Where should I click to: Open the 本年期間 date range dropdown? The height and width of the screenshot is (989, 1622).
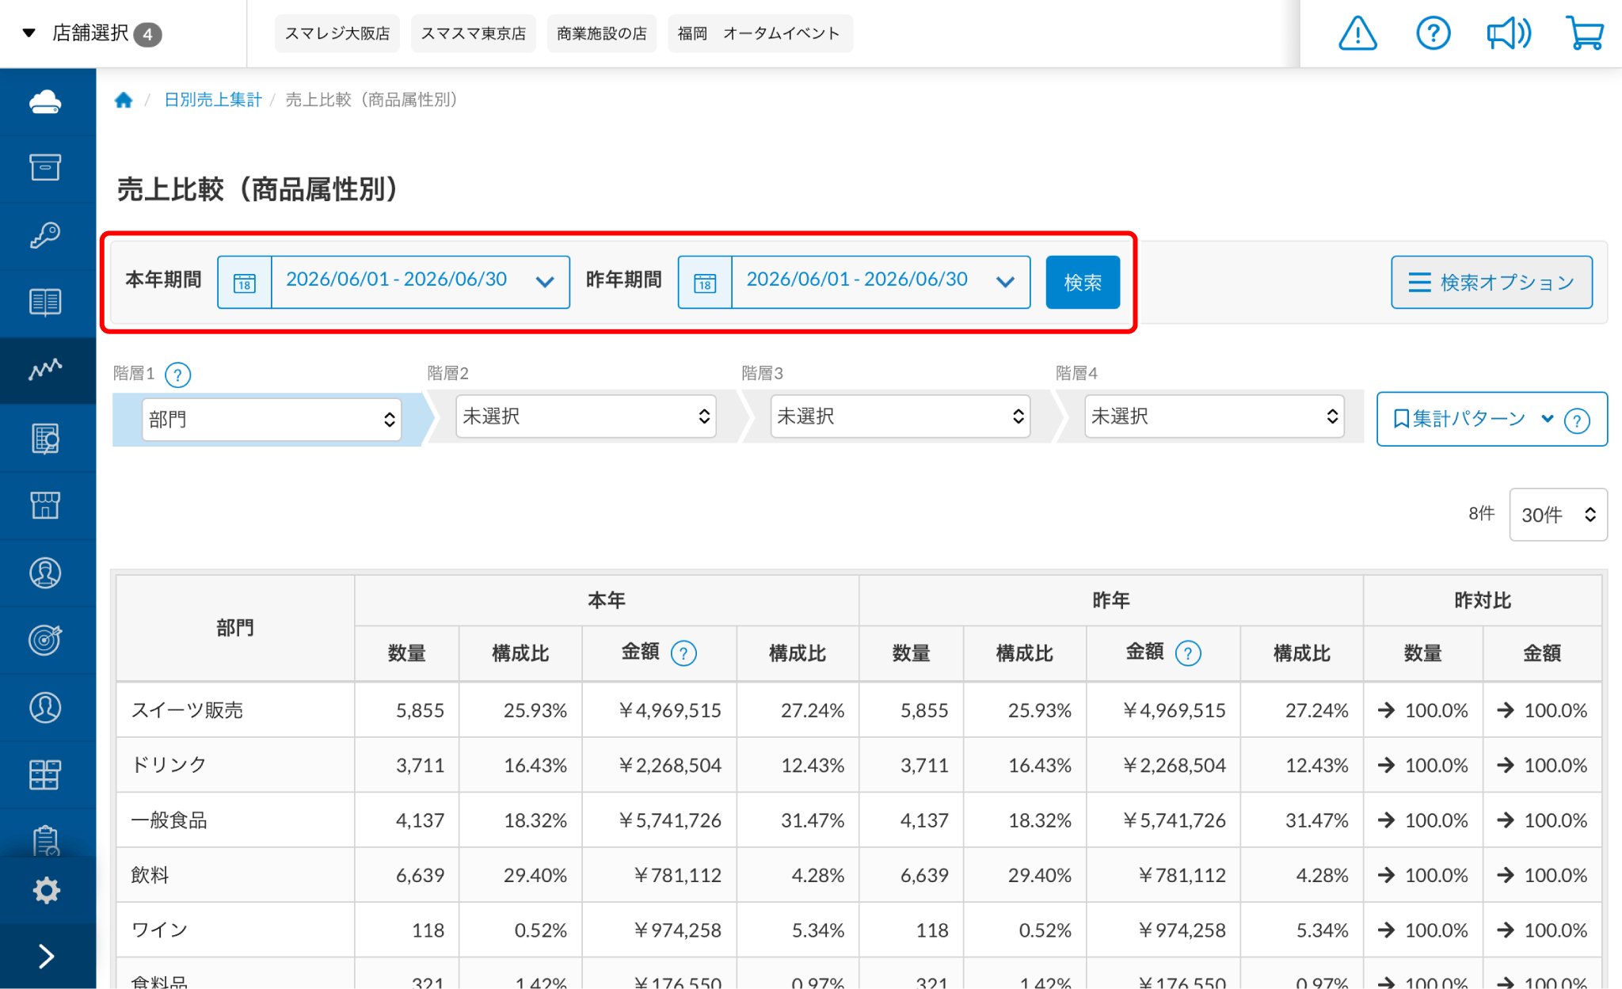pos(421,282)
